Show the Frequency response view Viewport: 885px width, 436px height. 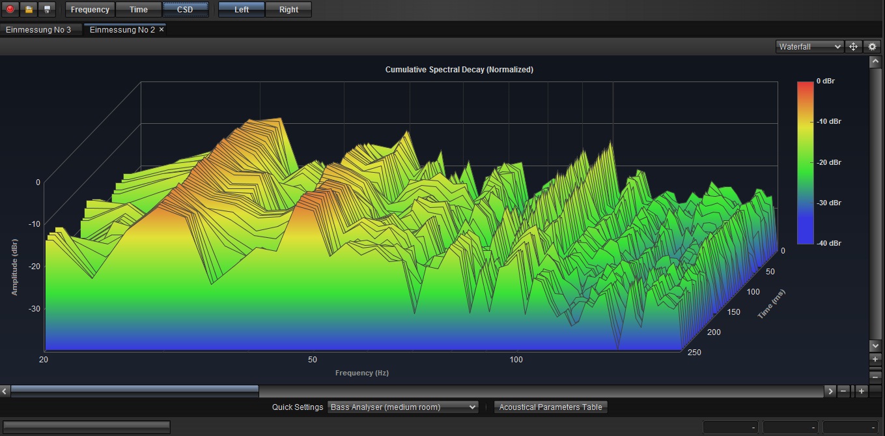[90, 10]
